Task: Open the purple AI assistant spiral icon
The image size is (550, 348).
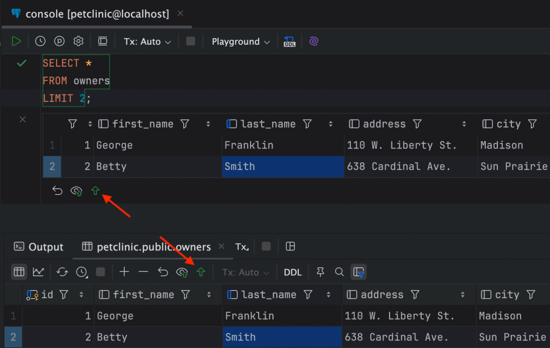Action: [314, 41]
